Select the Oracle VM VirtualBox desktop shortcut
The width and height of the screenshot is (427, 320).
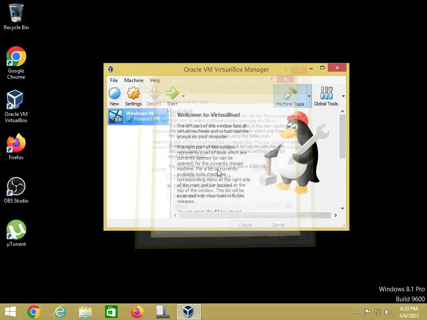pyautogui.click(x=16, y=106)
